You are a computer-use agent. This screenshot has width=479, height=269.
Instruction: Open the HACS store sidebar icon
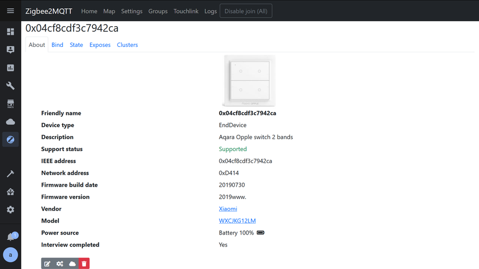tap(10, 104)
